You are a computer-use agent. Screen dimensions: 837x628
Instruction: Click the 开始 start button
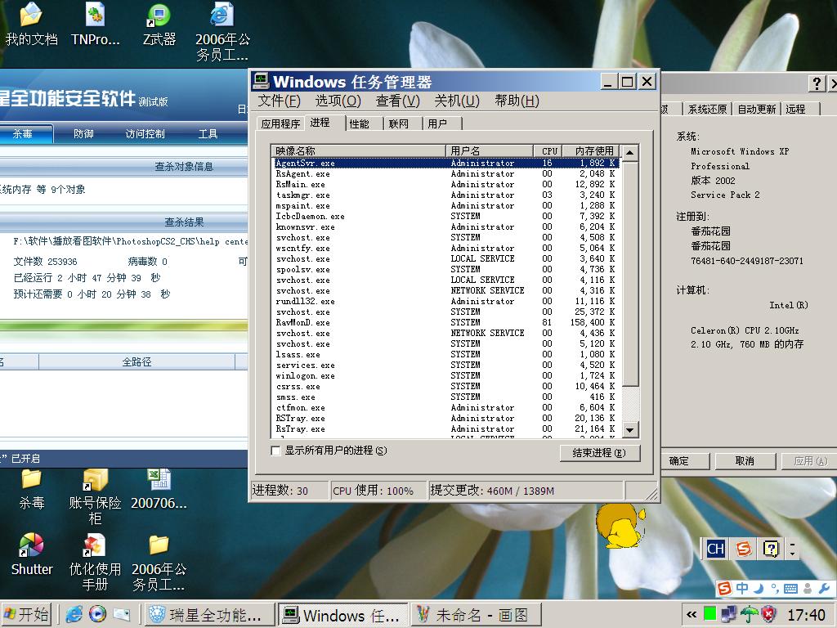point(27,614)
